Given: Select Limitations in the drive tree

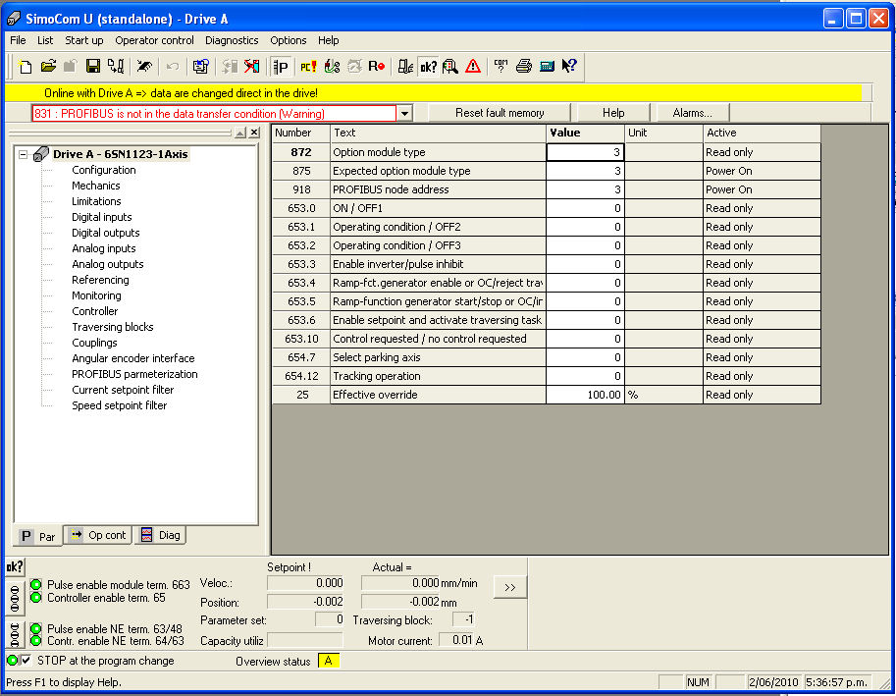Looking at the screenshot, I should tap(96, 201).
